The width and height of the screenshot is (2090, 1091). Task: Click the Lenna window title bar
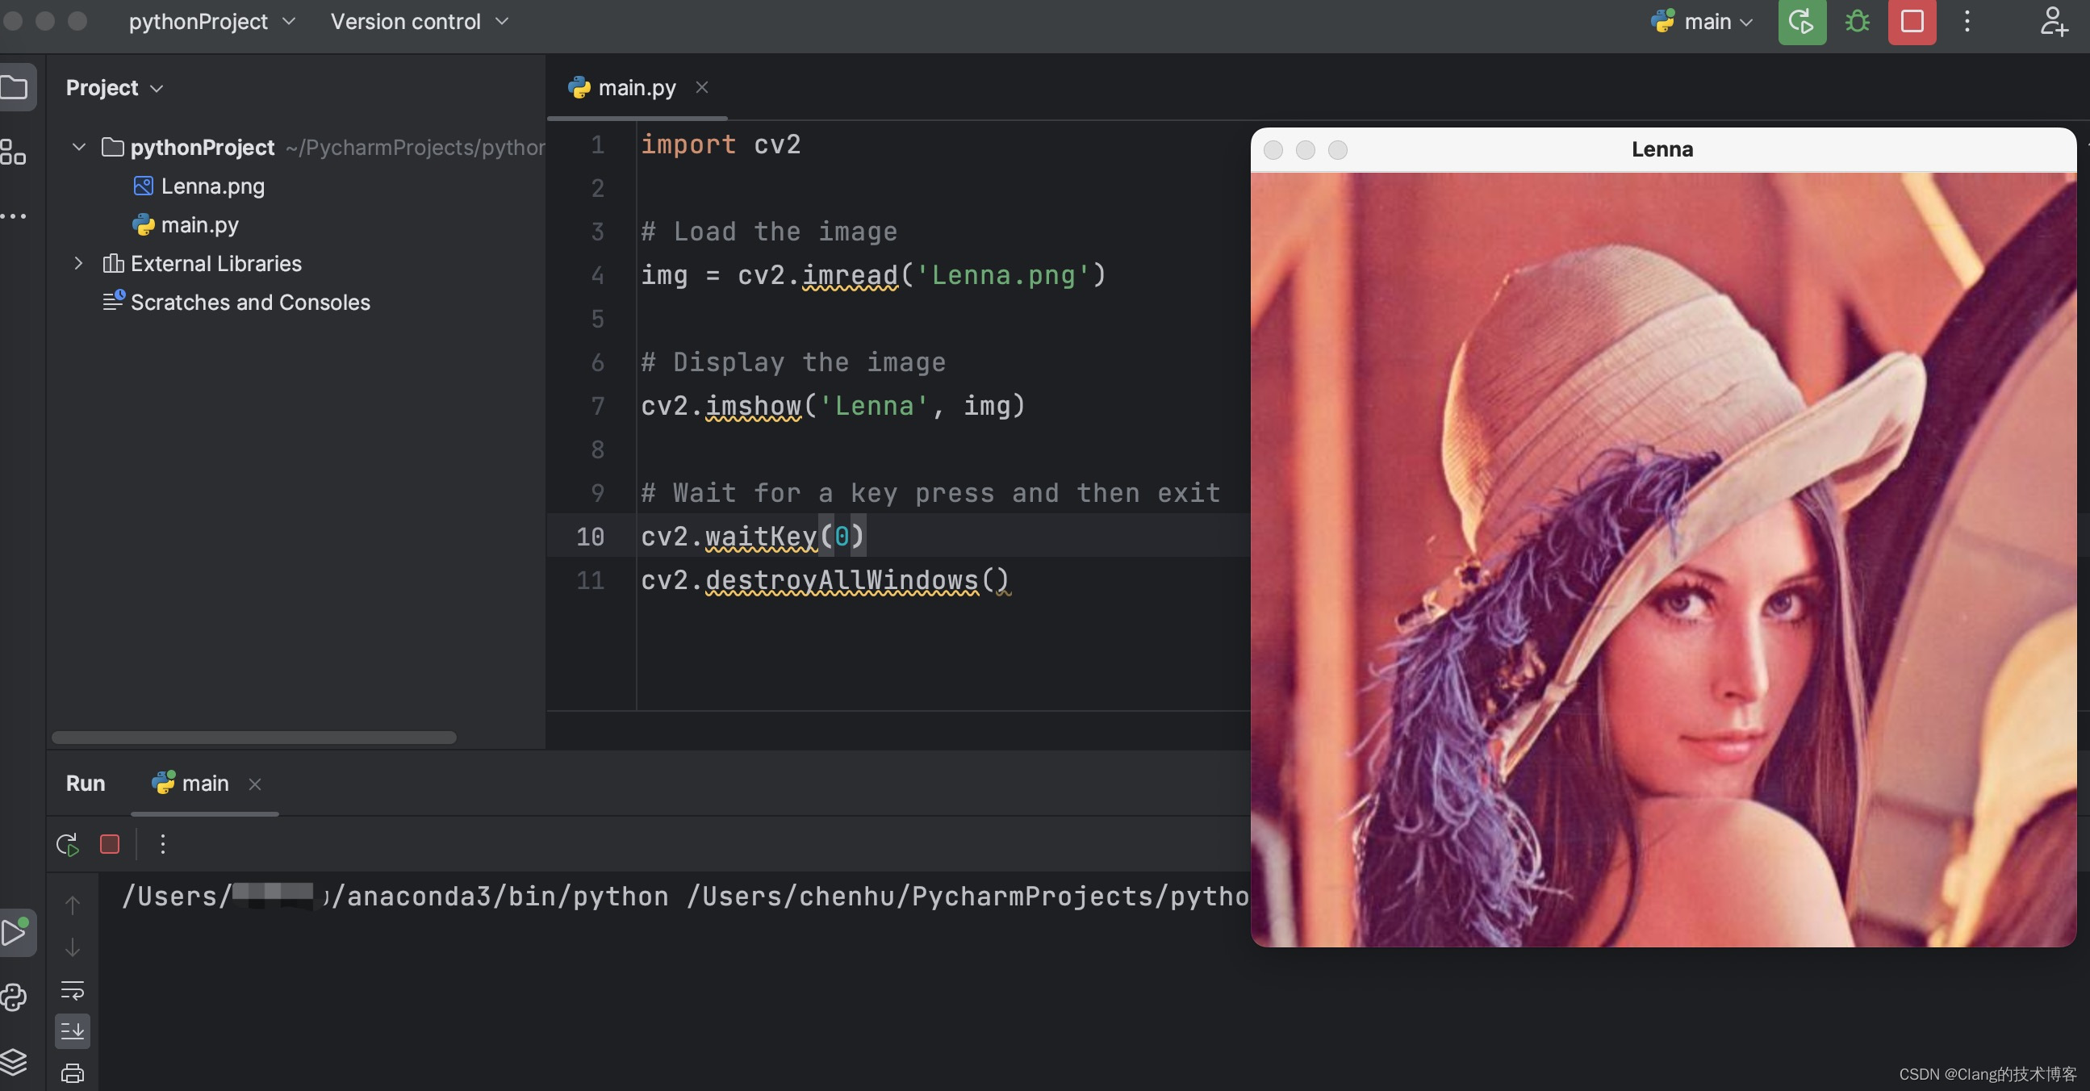click(x=1663, y=150)
